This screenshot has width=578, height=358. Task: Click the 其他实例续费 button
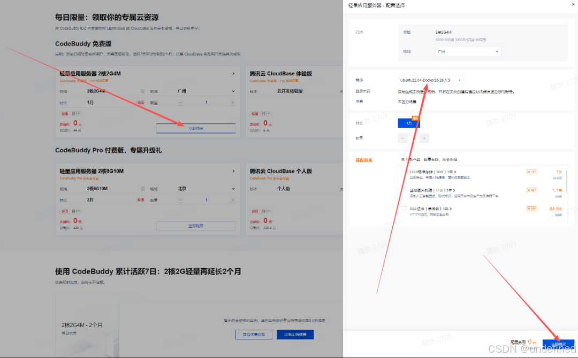point(295,334)
